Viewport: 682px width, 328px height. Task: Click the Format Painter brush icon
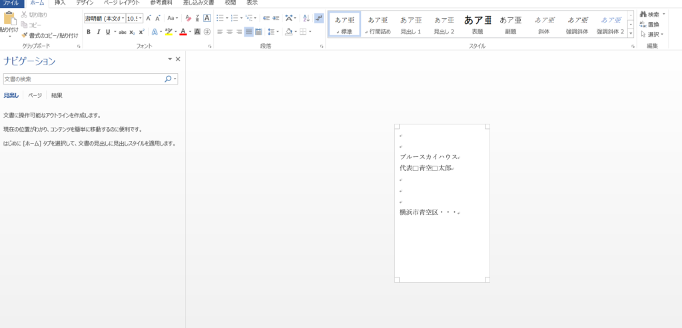[x=25, y=35]
